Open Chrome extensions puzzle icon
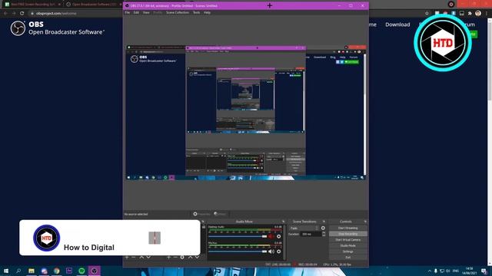Screen dimensions: 492x276 (x=470, y=14)
